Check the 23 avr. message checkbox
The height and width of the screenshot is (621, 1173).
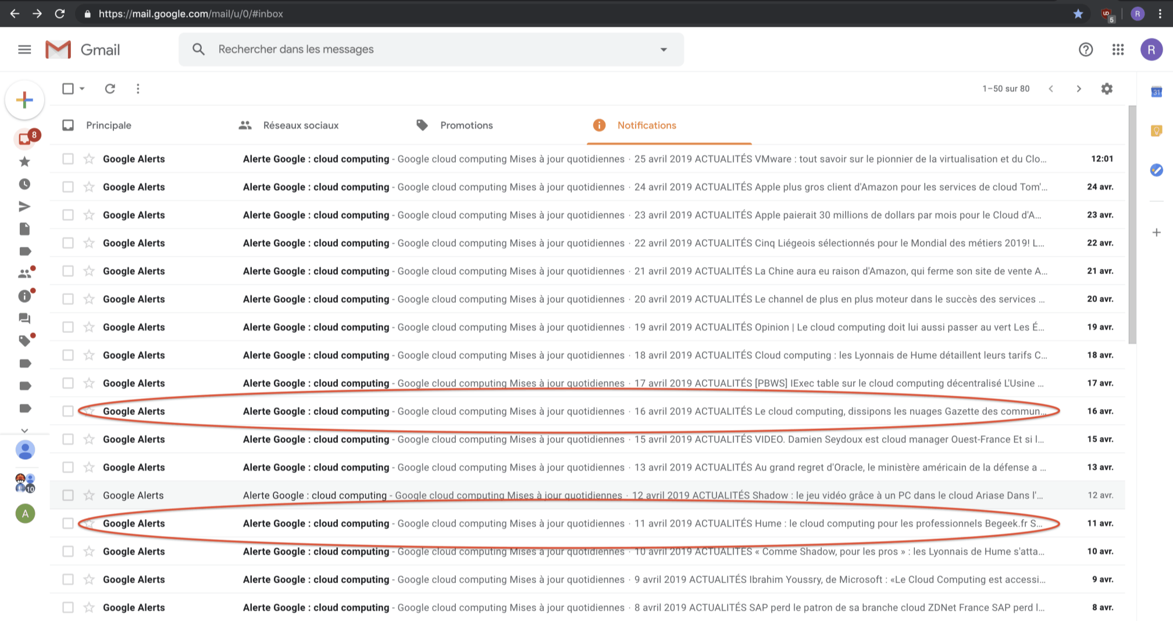point(68,215)
